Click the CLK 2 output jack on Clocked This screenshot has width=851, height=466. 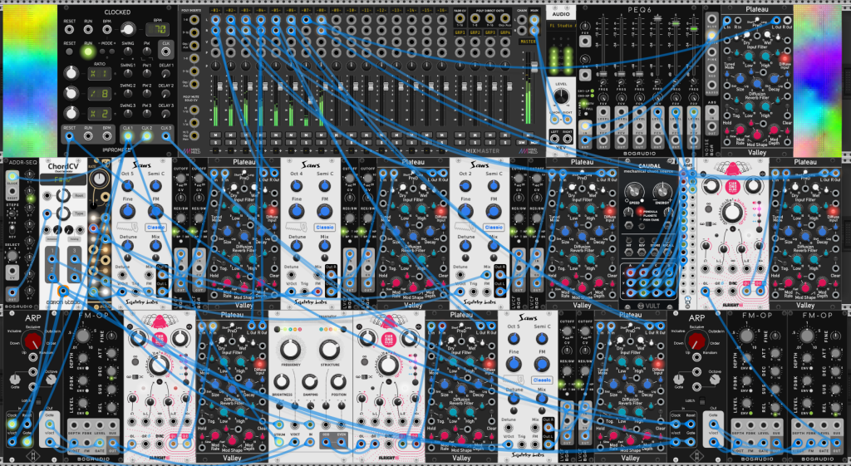pyautogui.click(x=146, y=136)
